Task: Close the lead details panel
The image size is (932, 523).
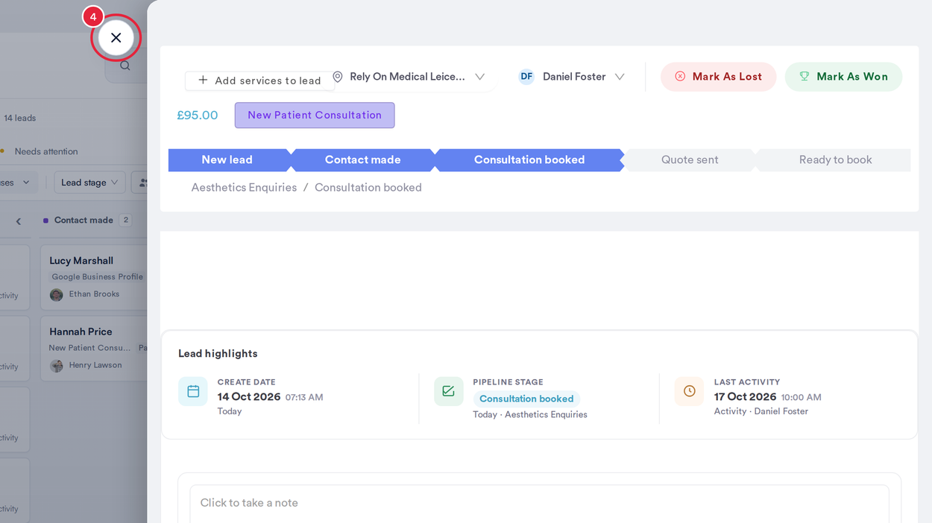Action: point(116,38)
